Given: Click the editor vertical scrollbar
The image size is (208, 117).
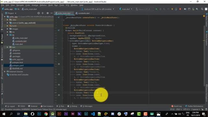Looking at the screenshot, I should tap(204, 56).
